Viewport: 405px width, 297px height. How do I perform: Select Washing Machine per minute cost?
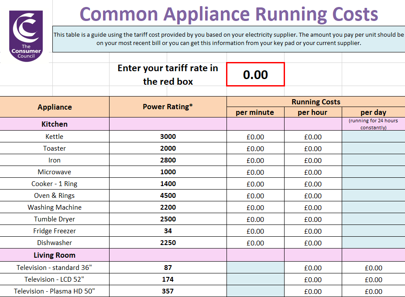[x=255, y=207]
